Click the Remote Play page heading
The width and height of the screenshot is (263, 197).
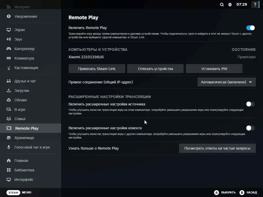click(83, 17)
